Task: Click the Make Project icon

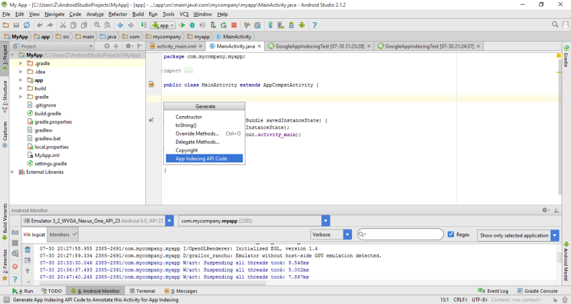Action: [x=144, y=25]
